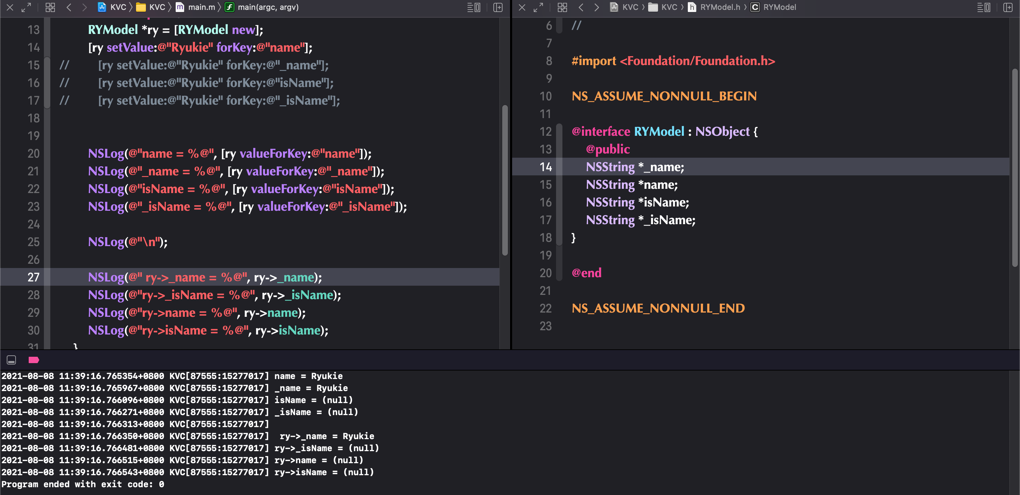Open KVC project in left jump bar
The height and width of the screenshot is (495, 1020).
[112, 7]
